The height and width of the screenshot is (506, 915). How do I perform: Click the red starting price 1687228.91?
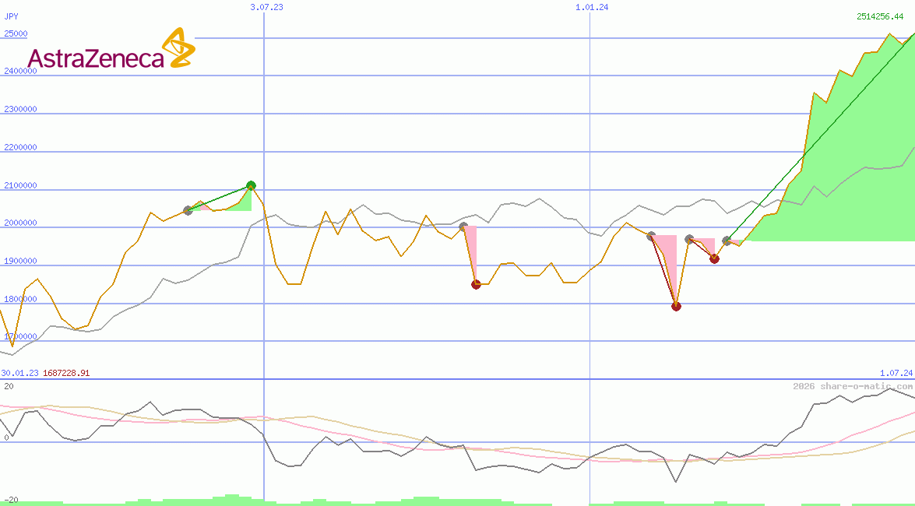pyautogui.click(x=67, y=373)
